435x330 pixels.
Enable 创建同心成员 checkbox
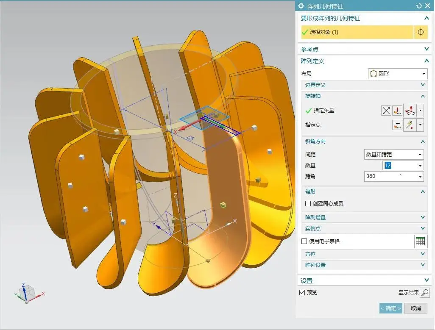coord(308,204)
